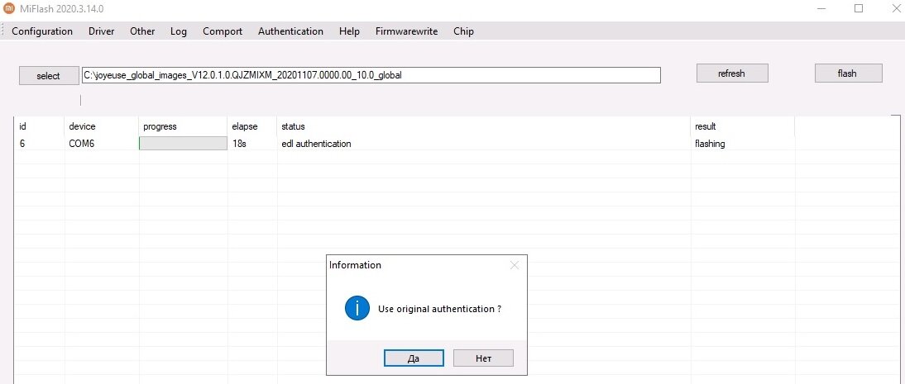This screenshot has width=905, height=384.
Task: Click the Information dialog title
Action: 355,265
